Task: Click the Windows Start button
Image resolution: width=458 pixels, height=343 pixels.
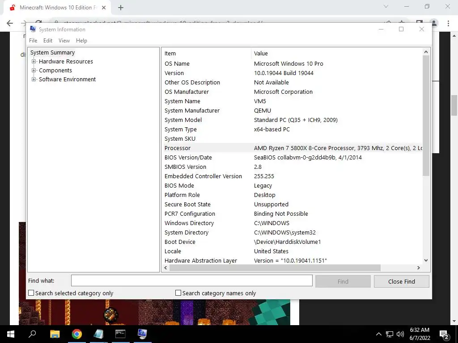Action: pos(11,334)
